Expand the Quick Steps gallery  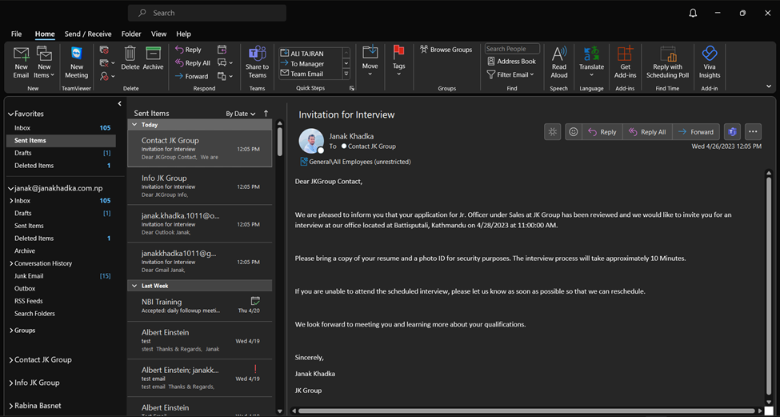(346, 74)
